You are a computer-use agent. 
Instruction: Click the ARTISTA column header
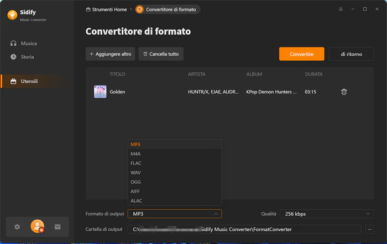(x=196, y=74)
